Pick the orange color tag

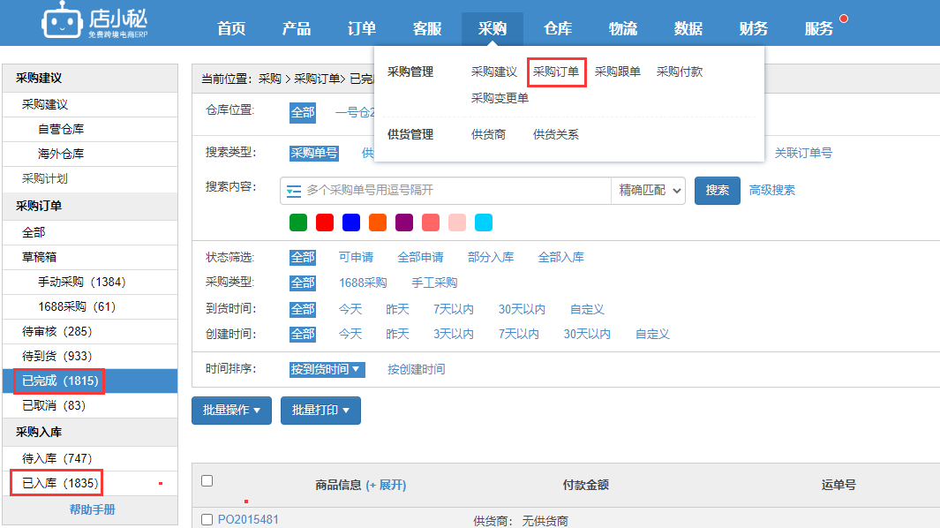pos(378,223)
